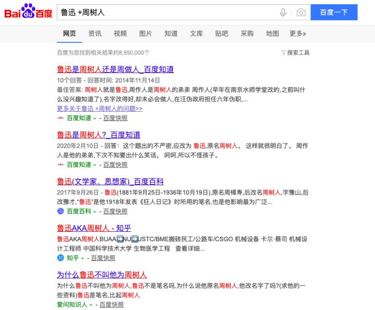Open result 鲁迅(文学家、思想家)_百度百科
This screenshot has width=375, height=310.
(x=110, y=182)
